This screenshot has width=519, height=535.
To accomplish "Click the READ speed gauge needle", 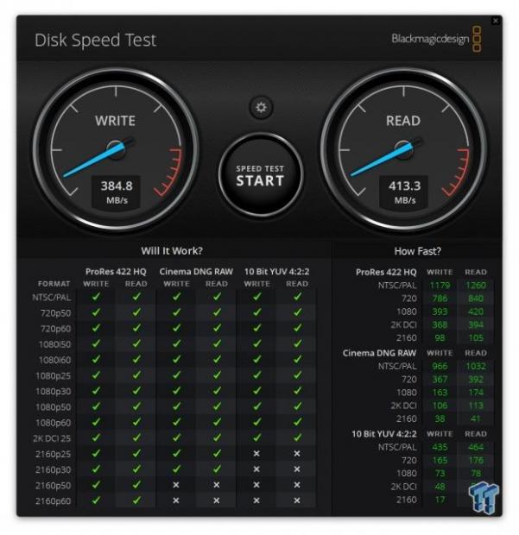I will (383, 160).
